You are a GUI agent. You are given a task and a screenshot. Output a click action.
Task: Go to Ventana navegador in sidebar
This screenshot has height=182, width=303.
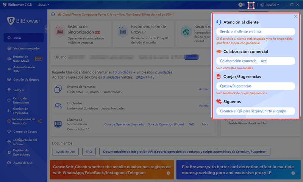pyautogui.click(x=27, y=48)
